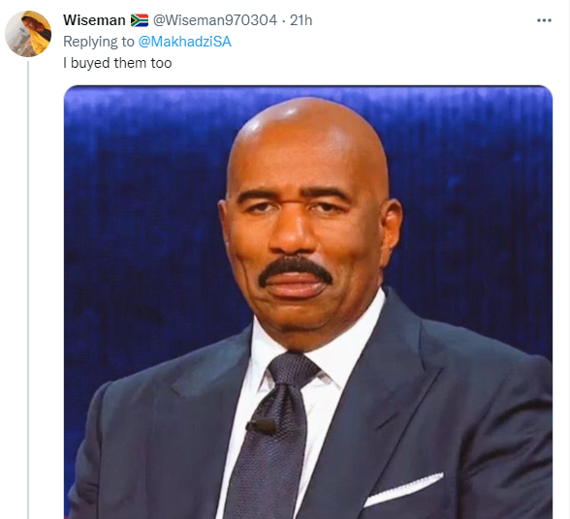Click the South African flag emoji

[140, 20]
